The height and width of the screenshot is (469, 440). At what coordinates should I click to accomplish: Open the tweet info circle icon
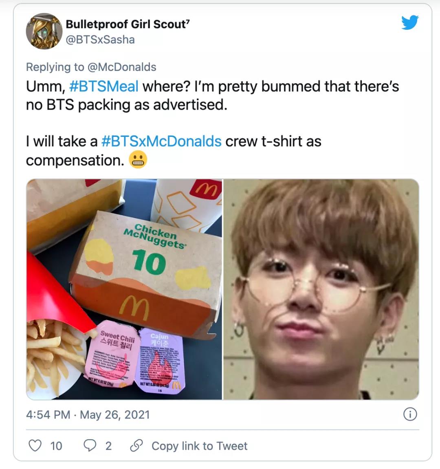(x=410, y=414)
